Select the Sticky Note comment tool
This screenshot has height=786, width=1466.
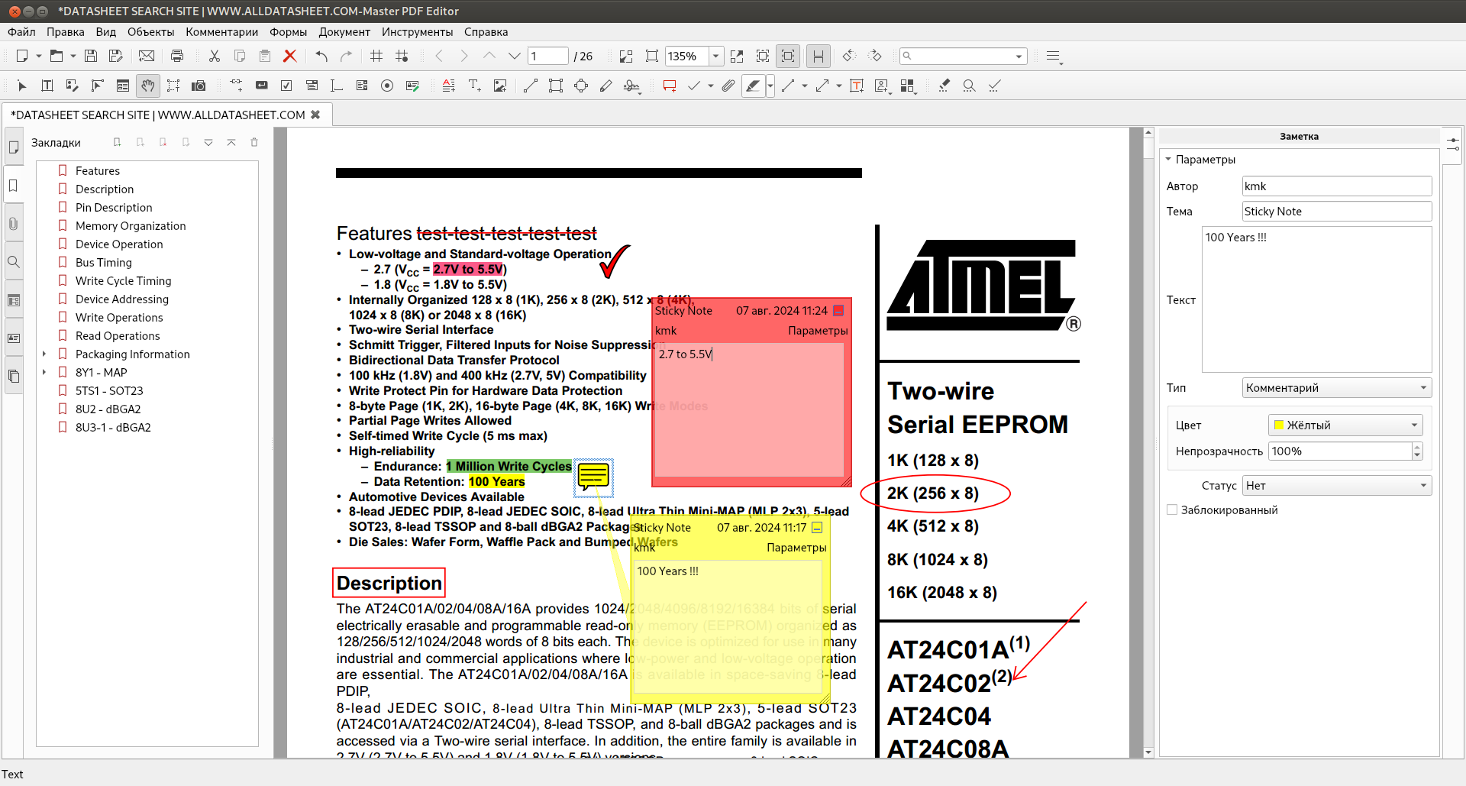pos(670,86)
